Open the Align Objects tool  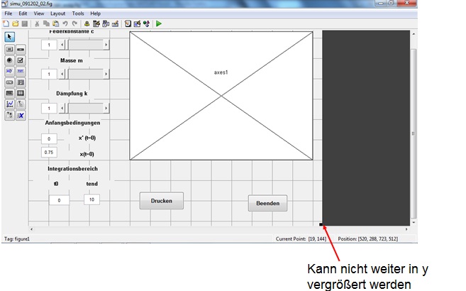[87, 23]
